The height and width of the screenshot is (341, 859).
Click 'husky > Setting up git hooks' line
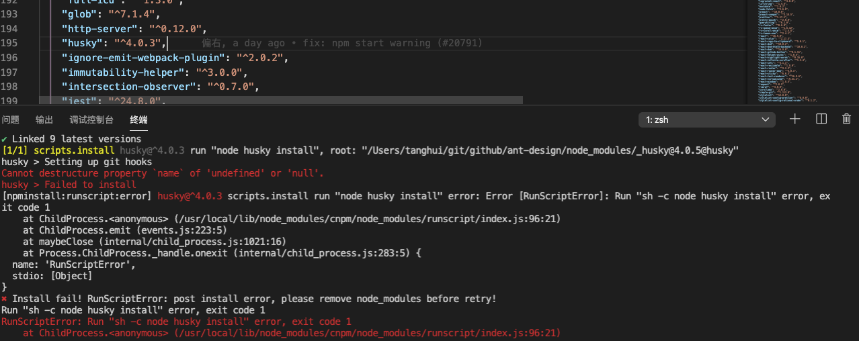[x=77, y=162]
